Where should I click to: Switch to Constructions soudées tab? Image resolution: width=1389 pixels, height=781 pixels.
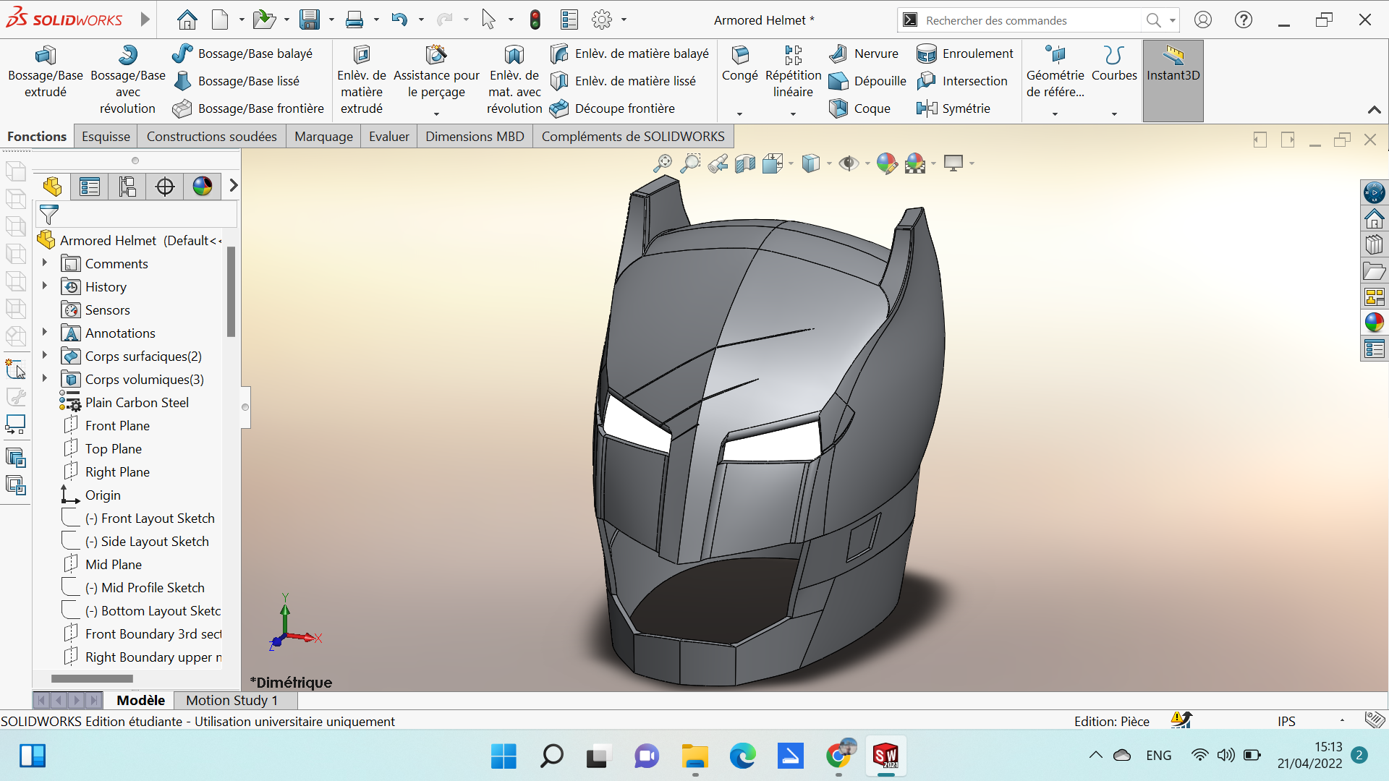(x=211, y=137)
